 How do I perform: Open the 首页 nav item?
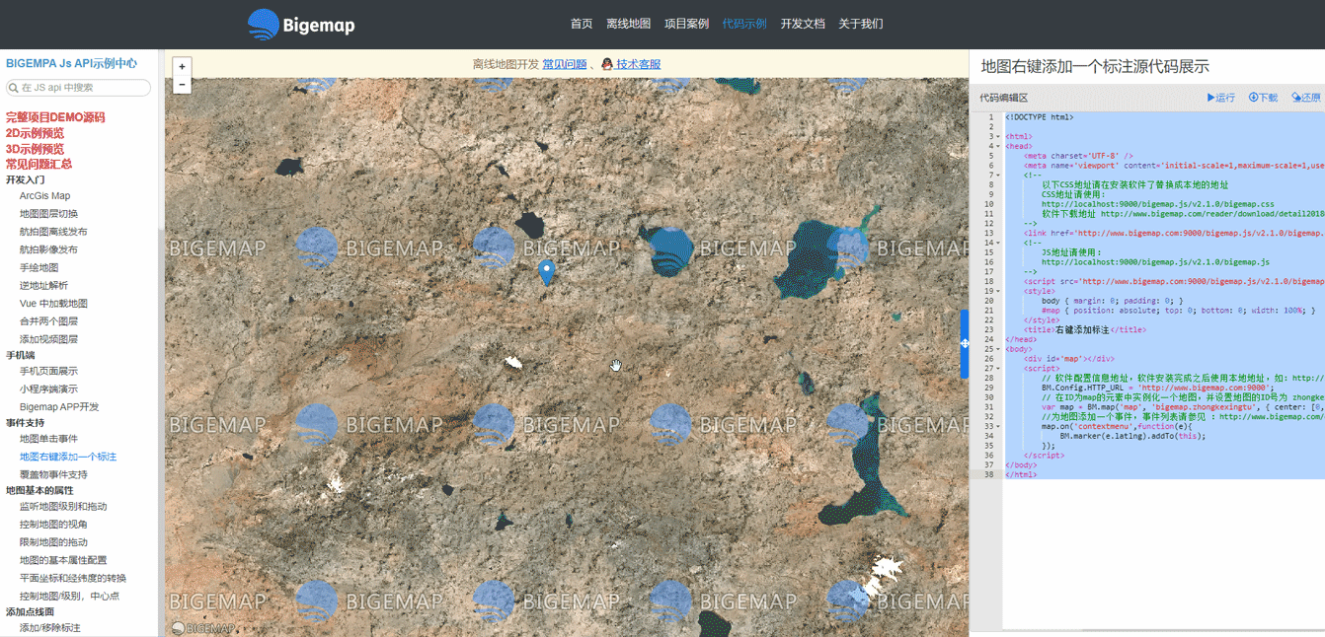pyautogui.click(x=582, y=24)
